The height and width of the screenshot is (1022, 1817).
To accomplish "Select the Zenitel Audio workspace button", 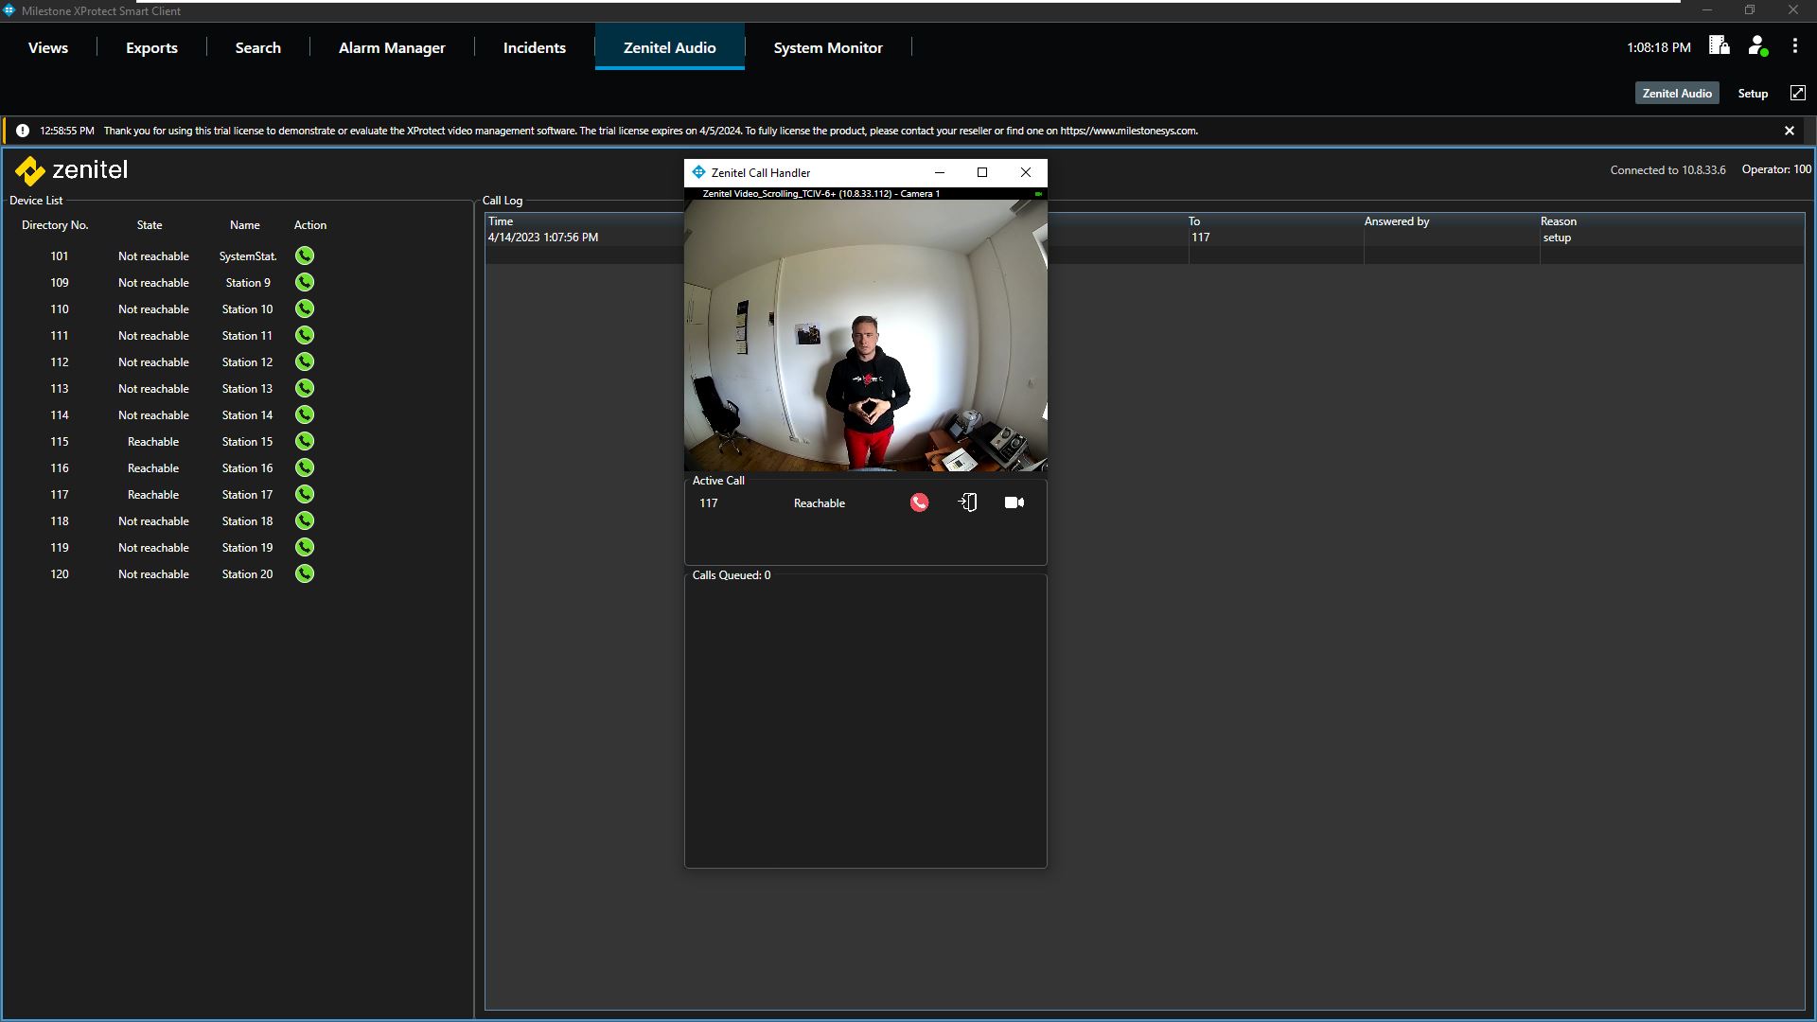I will click(1676, 94).
